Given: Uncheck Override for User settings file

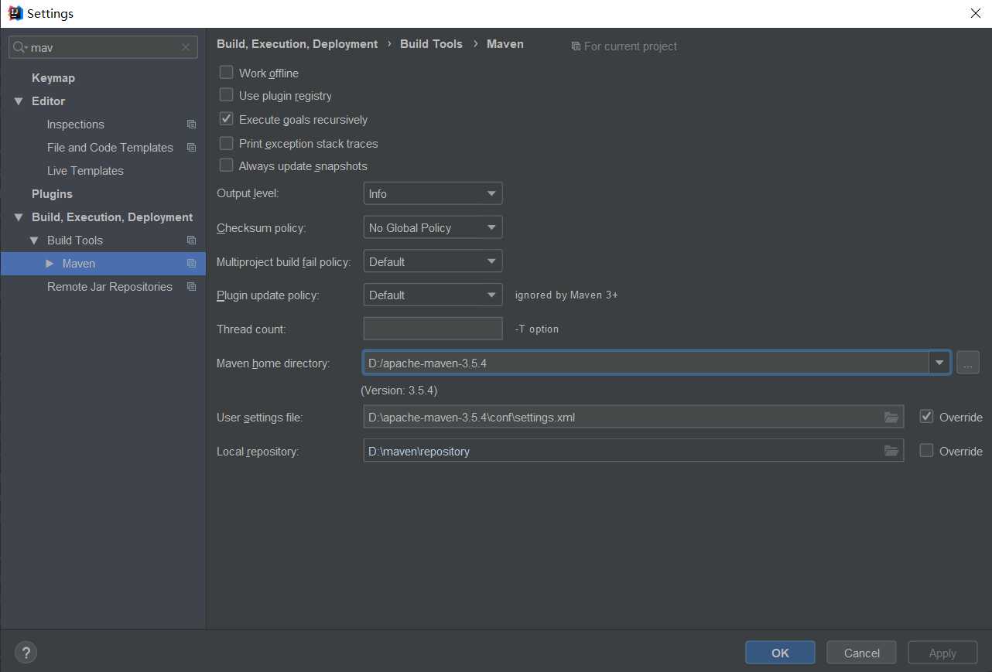Looking at the screenshot, I should 926,417.
